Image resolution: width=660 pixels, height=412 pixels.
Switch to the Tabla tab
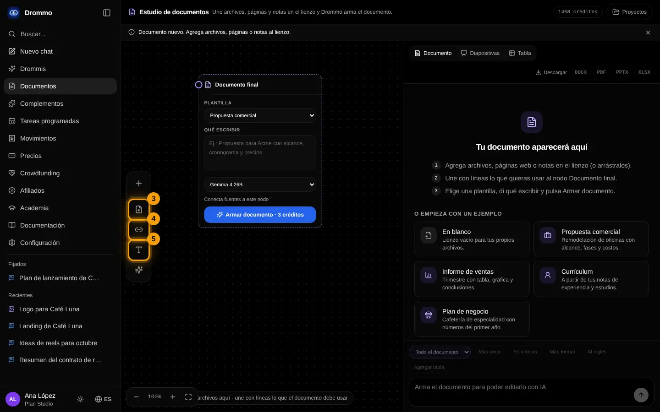point(520,53)
